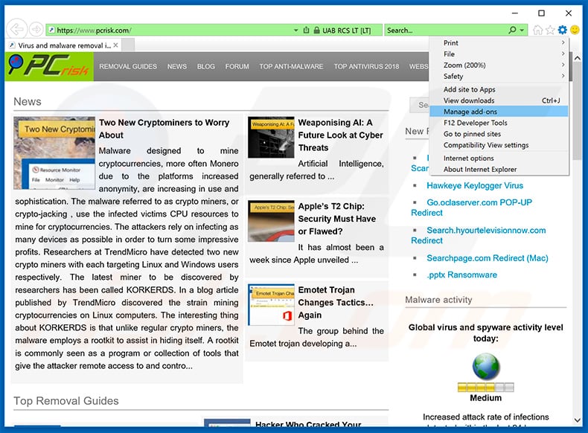Select Manage add-ons from menu
Viewport: 588px width, 433px height.
coord(499,112)
